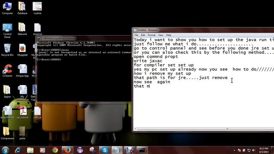This screenshot has height=154, width=274.
Task: Open Windows Explorer folder in the taskbar
Action: [30, 150]
